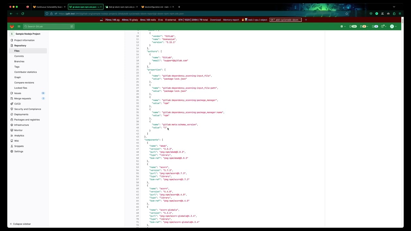Open CI/CD in sidebar
This screenshot has height=231, width=411.
[28, 104]
